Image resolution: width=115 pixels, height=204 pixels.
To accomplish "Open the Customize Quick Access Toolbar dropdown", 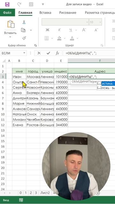I will (43, 4).
